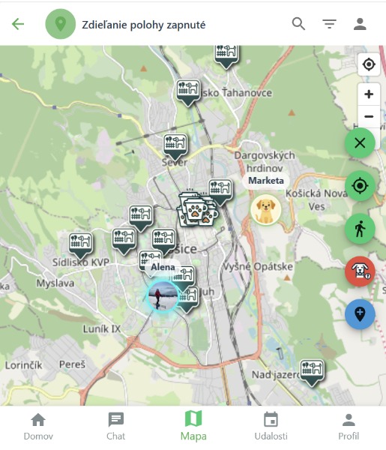Screen dimensions: 386x450
Task: Open Marketa's puppy avatar on the map
Action: pos(266,209)
